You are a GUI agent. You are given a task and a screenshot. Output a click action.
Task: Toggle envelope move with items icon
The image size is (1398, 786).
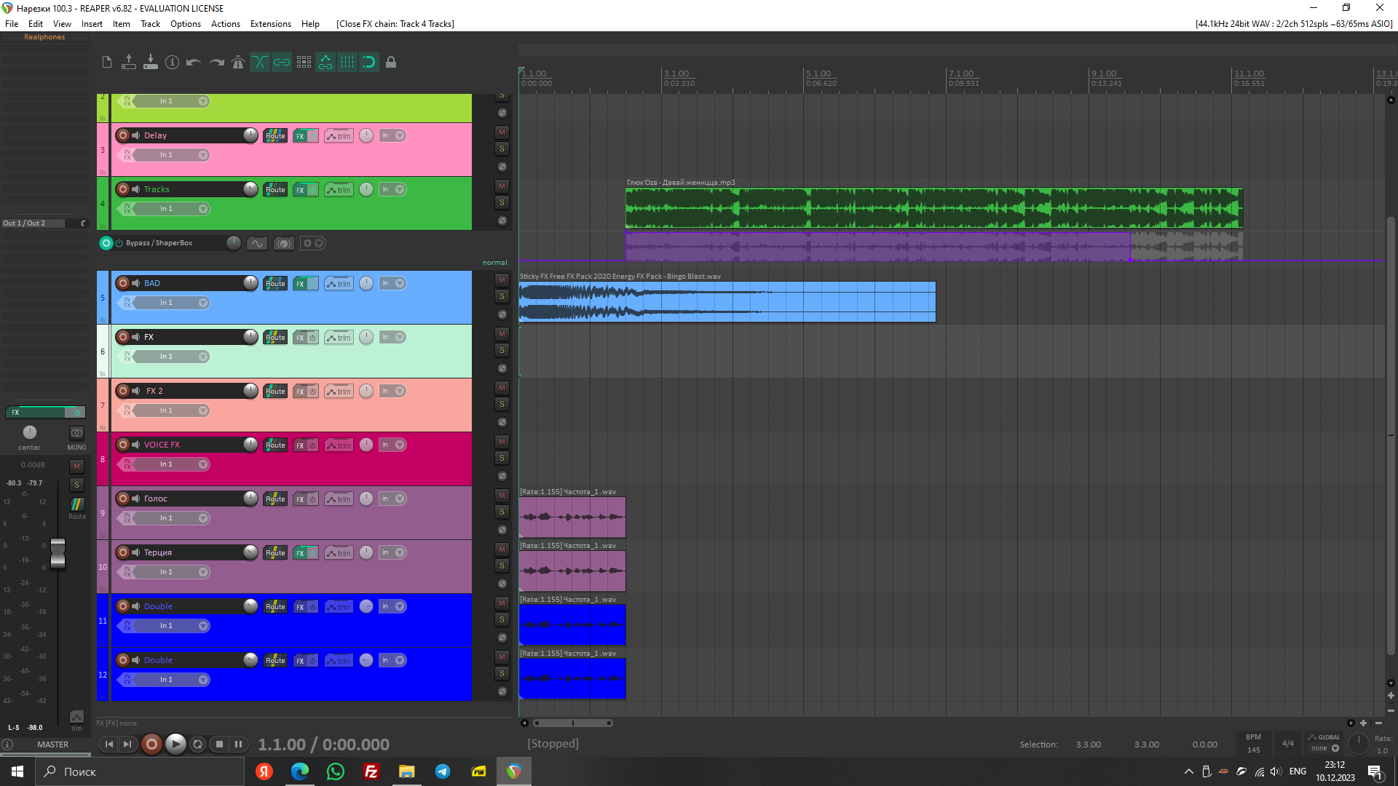(325, 63)
